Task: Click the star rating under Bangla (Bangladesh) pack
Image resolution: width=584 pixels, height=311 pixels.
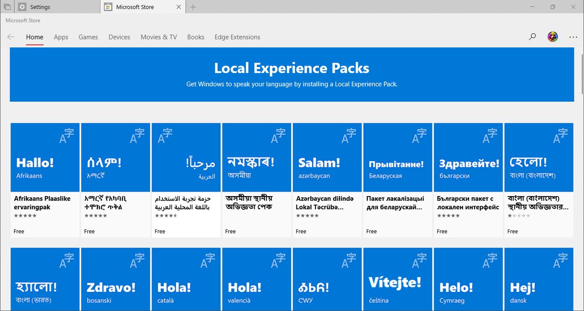Action: (519, 216)
